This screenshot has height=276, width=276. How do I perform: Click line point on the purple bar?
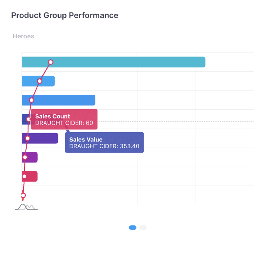27,138
